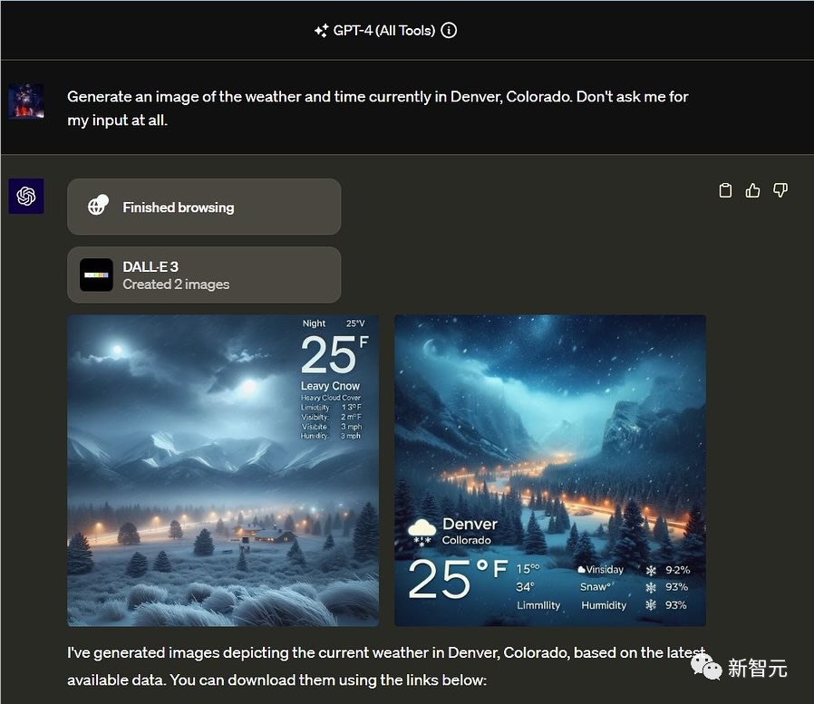The width and height of the screenshot is (814, 704).
Task: Click the Leavy Cnow text in first image
Action: pyautogui.click(x=330, y=386)
